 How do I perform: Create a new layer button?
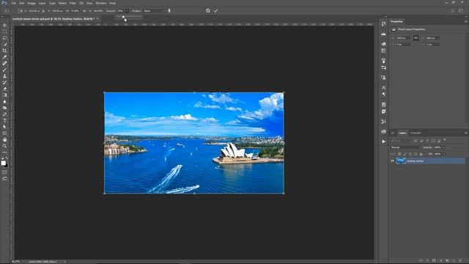tap(454, 261)
